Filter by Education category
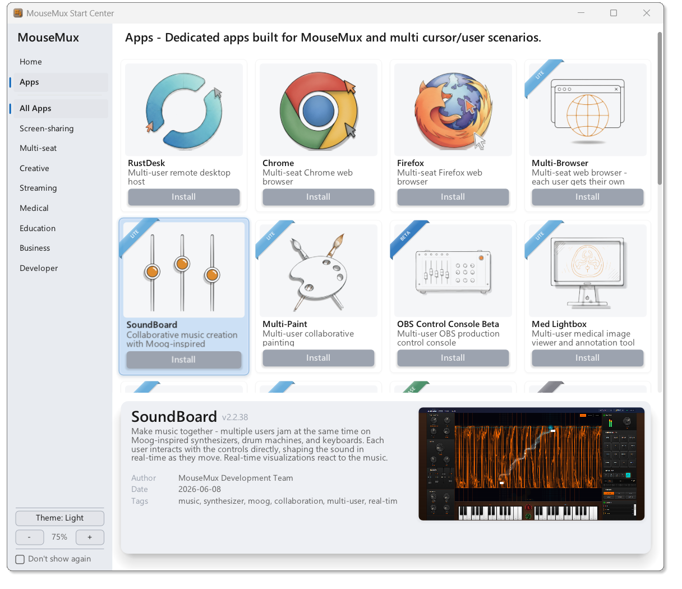Screen dimensions: 682x589 click(61, 228)
